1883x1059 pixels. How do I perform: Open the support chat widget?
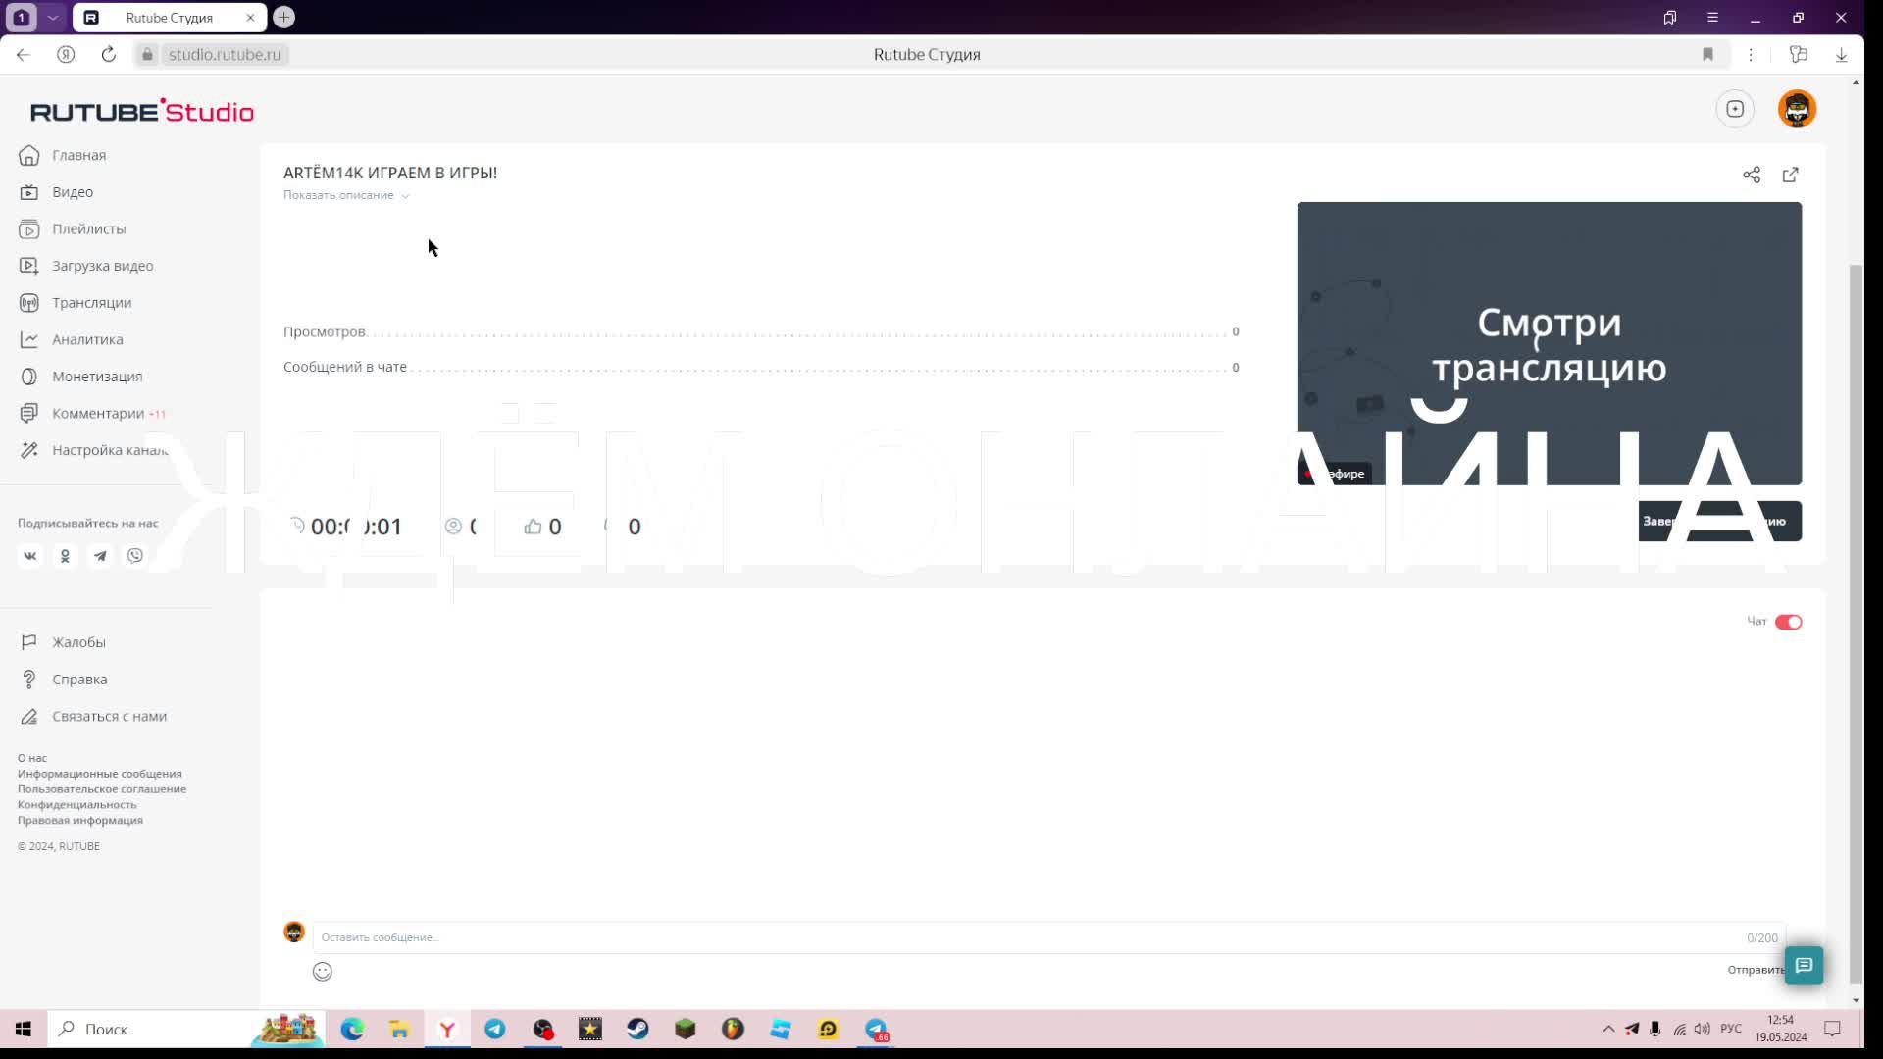pyautogui.click(x=1804, y=966)
